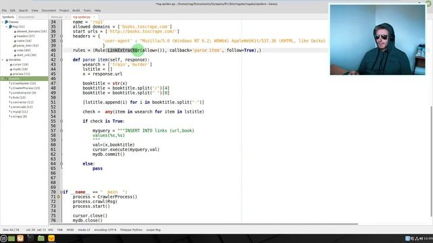
Task: Jump to process [71] variable
Action: (21, 74)
